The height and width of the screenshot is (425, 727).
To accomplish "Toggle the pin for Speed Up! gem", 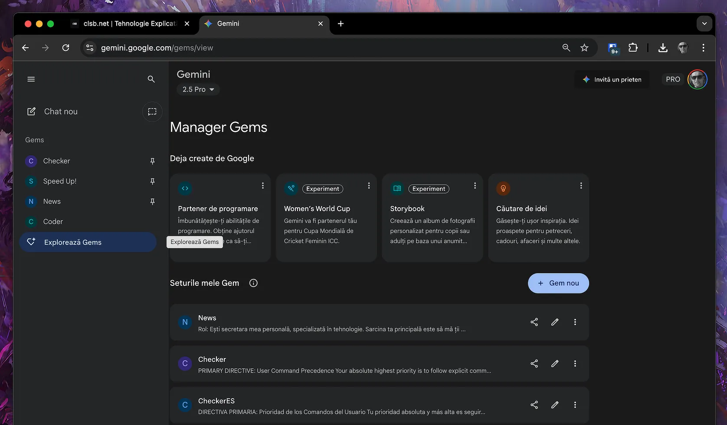I will [152, 181].
